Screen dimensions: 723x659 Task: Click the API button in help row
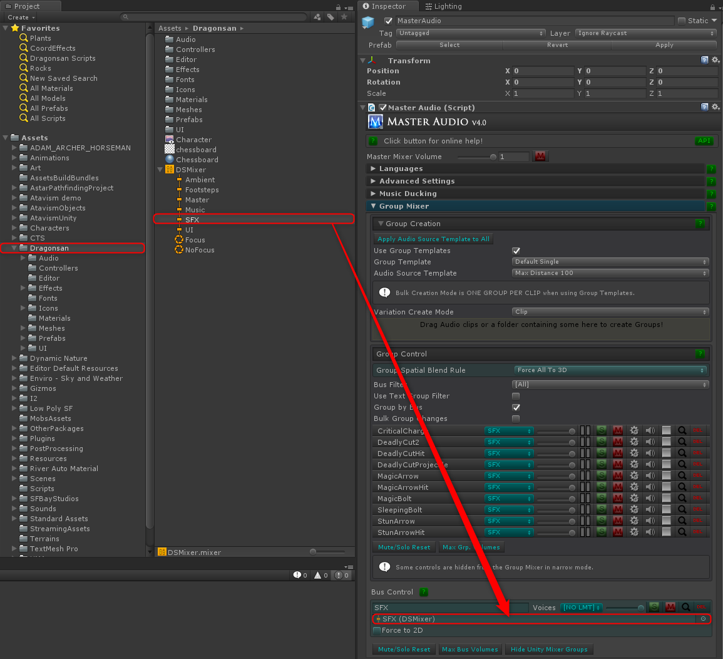[704, 141]
